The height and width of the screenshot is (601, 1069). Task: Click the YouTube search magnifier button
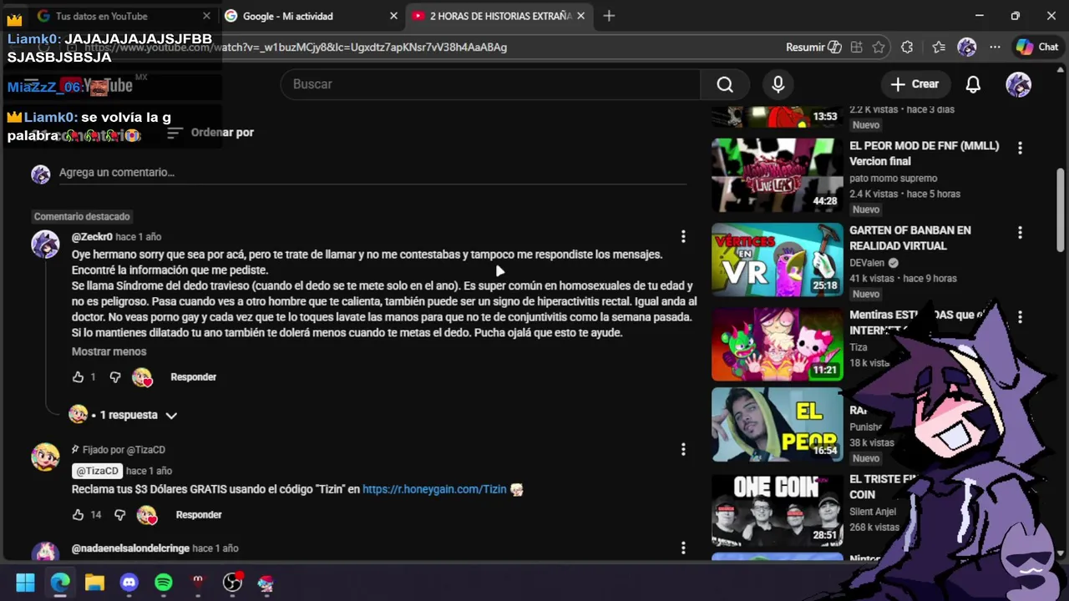pyautogui.click(x=725, y=84)
